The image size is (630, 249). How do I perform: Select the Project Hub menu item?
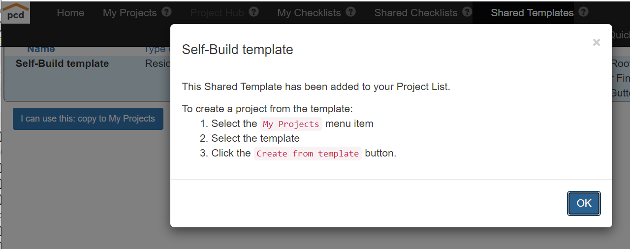pyautogui.click(x=217, y=13)
